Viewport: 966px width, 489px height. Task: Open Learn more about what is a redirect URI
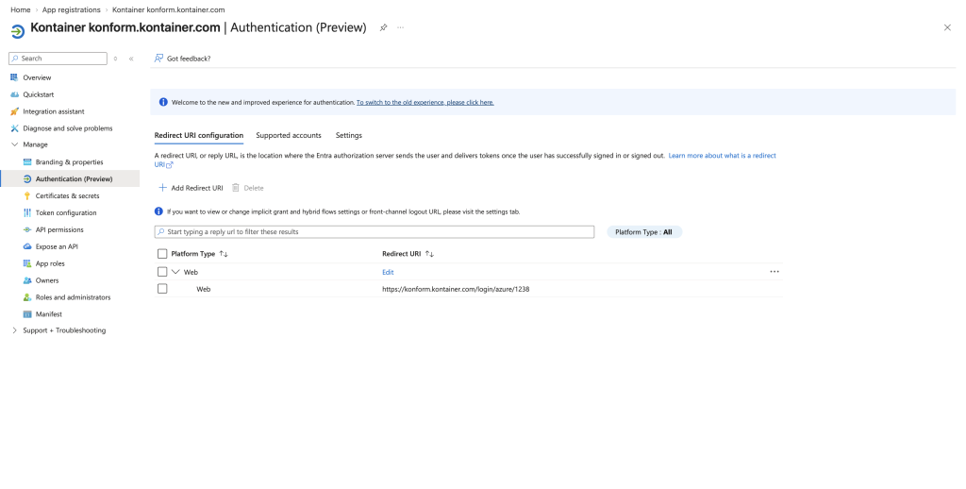pyautogui.click(x=722, y=156)
